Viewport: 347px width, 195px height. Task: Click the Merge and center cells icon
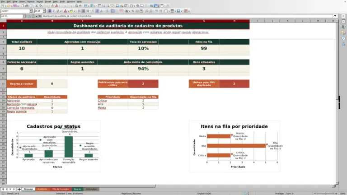point(113,11)
